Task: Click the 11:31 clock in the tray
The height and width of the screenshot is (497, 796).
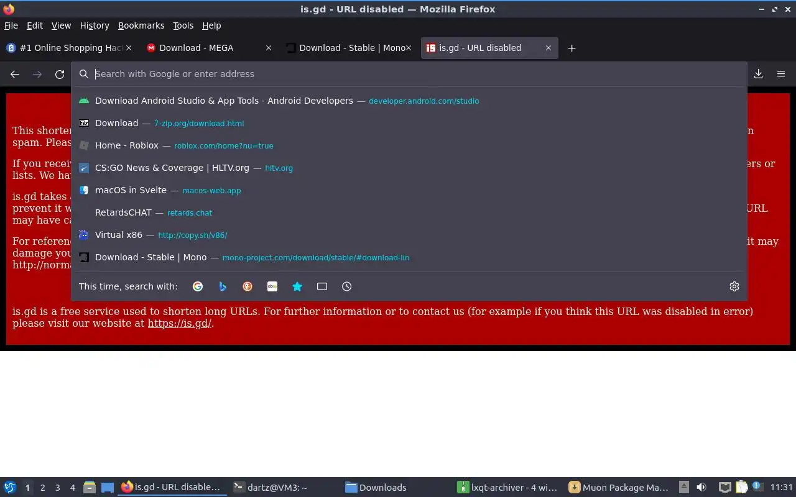Action: coord(781,488)
